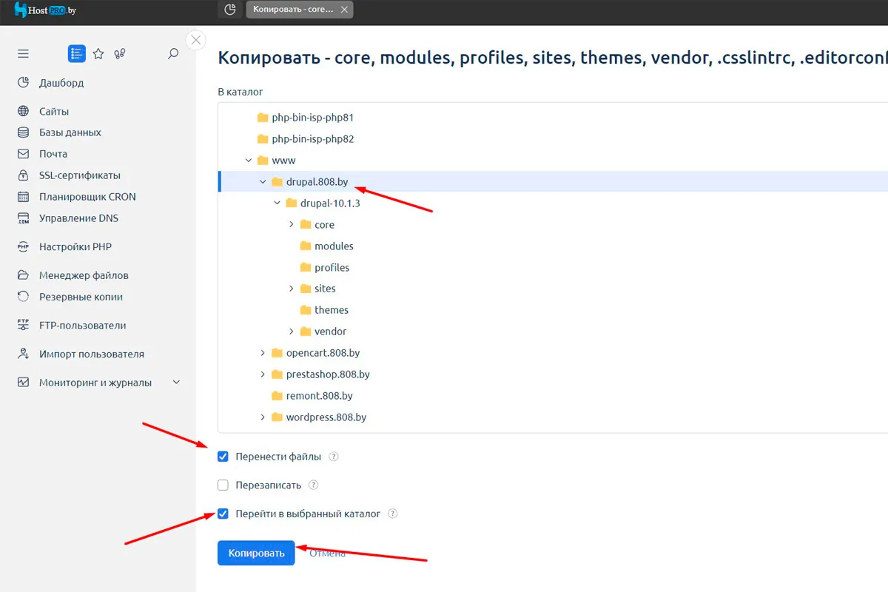
Task: Click the Дашборд pie chart icon
Action: point(23,83)
